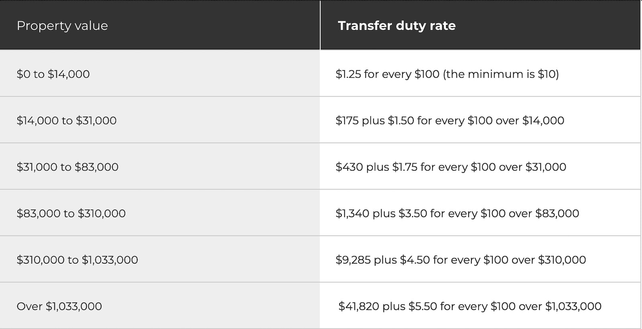
Task: Select the Over $1,033,000 property value cell
Action: click(x=160, y=306)
